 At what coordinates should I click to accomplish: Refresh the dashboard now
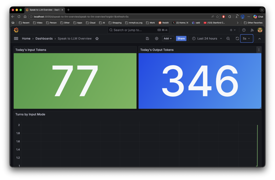(x=237, y=39)
